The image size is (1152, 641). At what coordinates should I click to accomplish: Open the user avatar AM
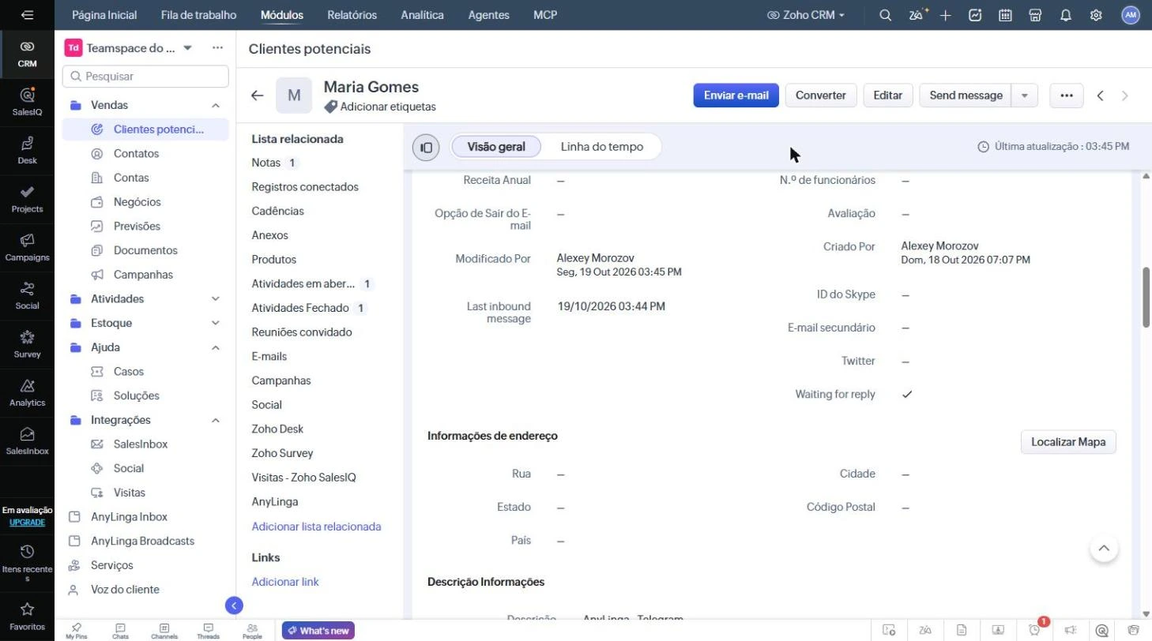(1131, 15)
